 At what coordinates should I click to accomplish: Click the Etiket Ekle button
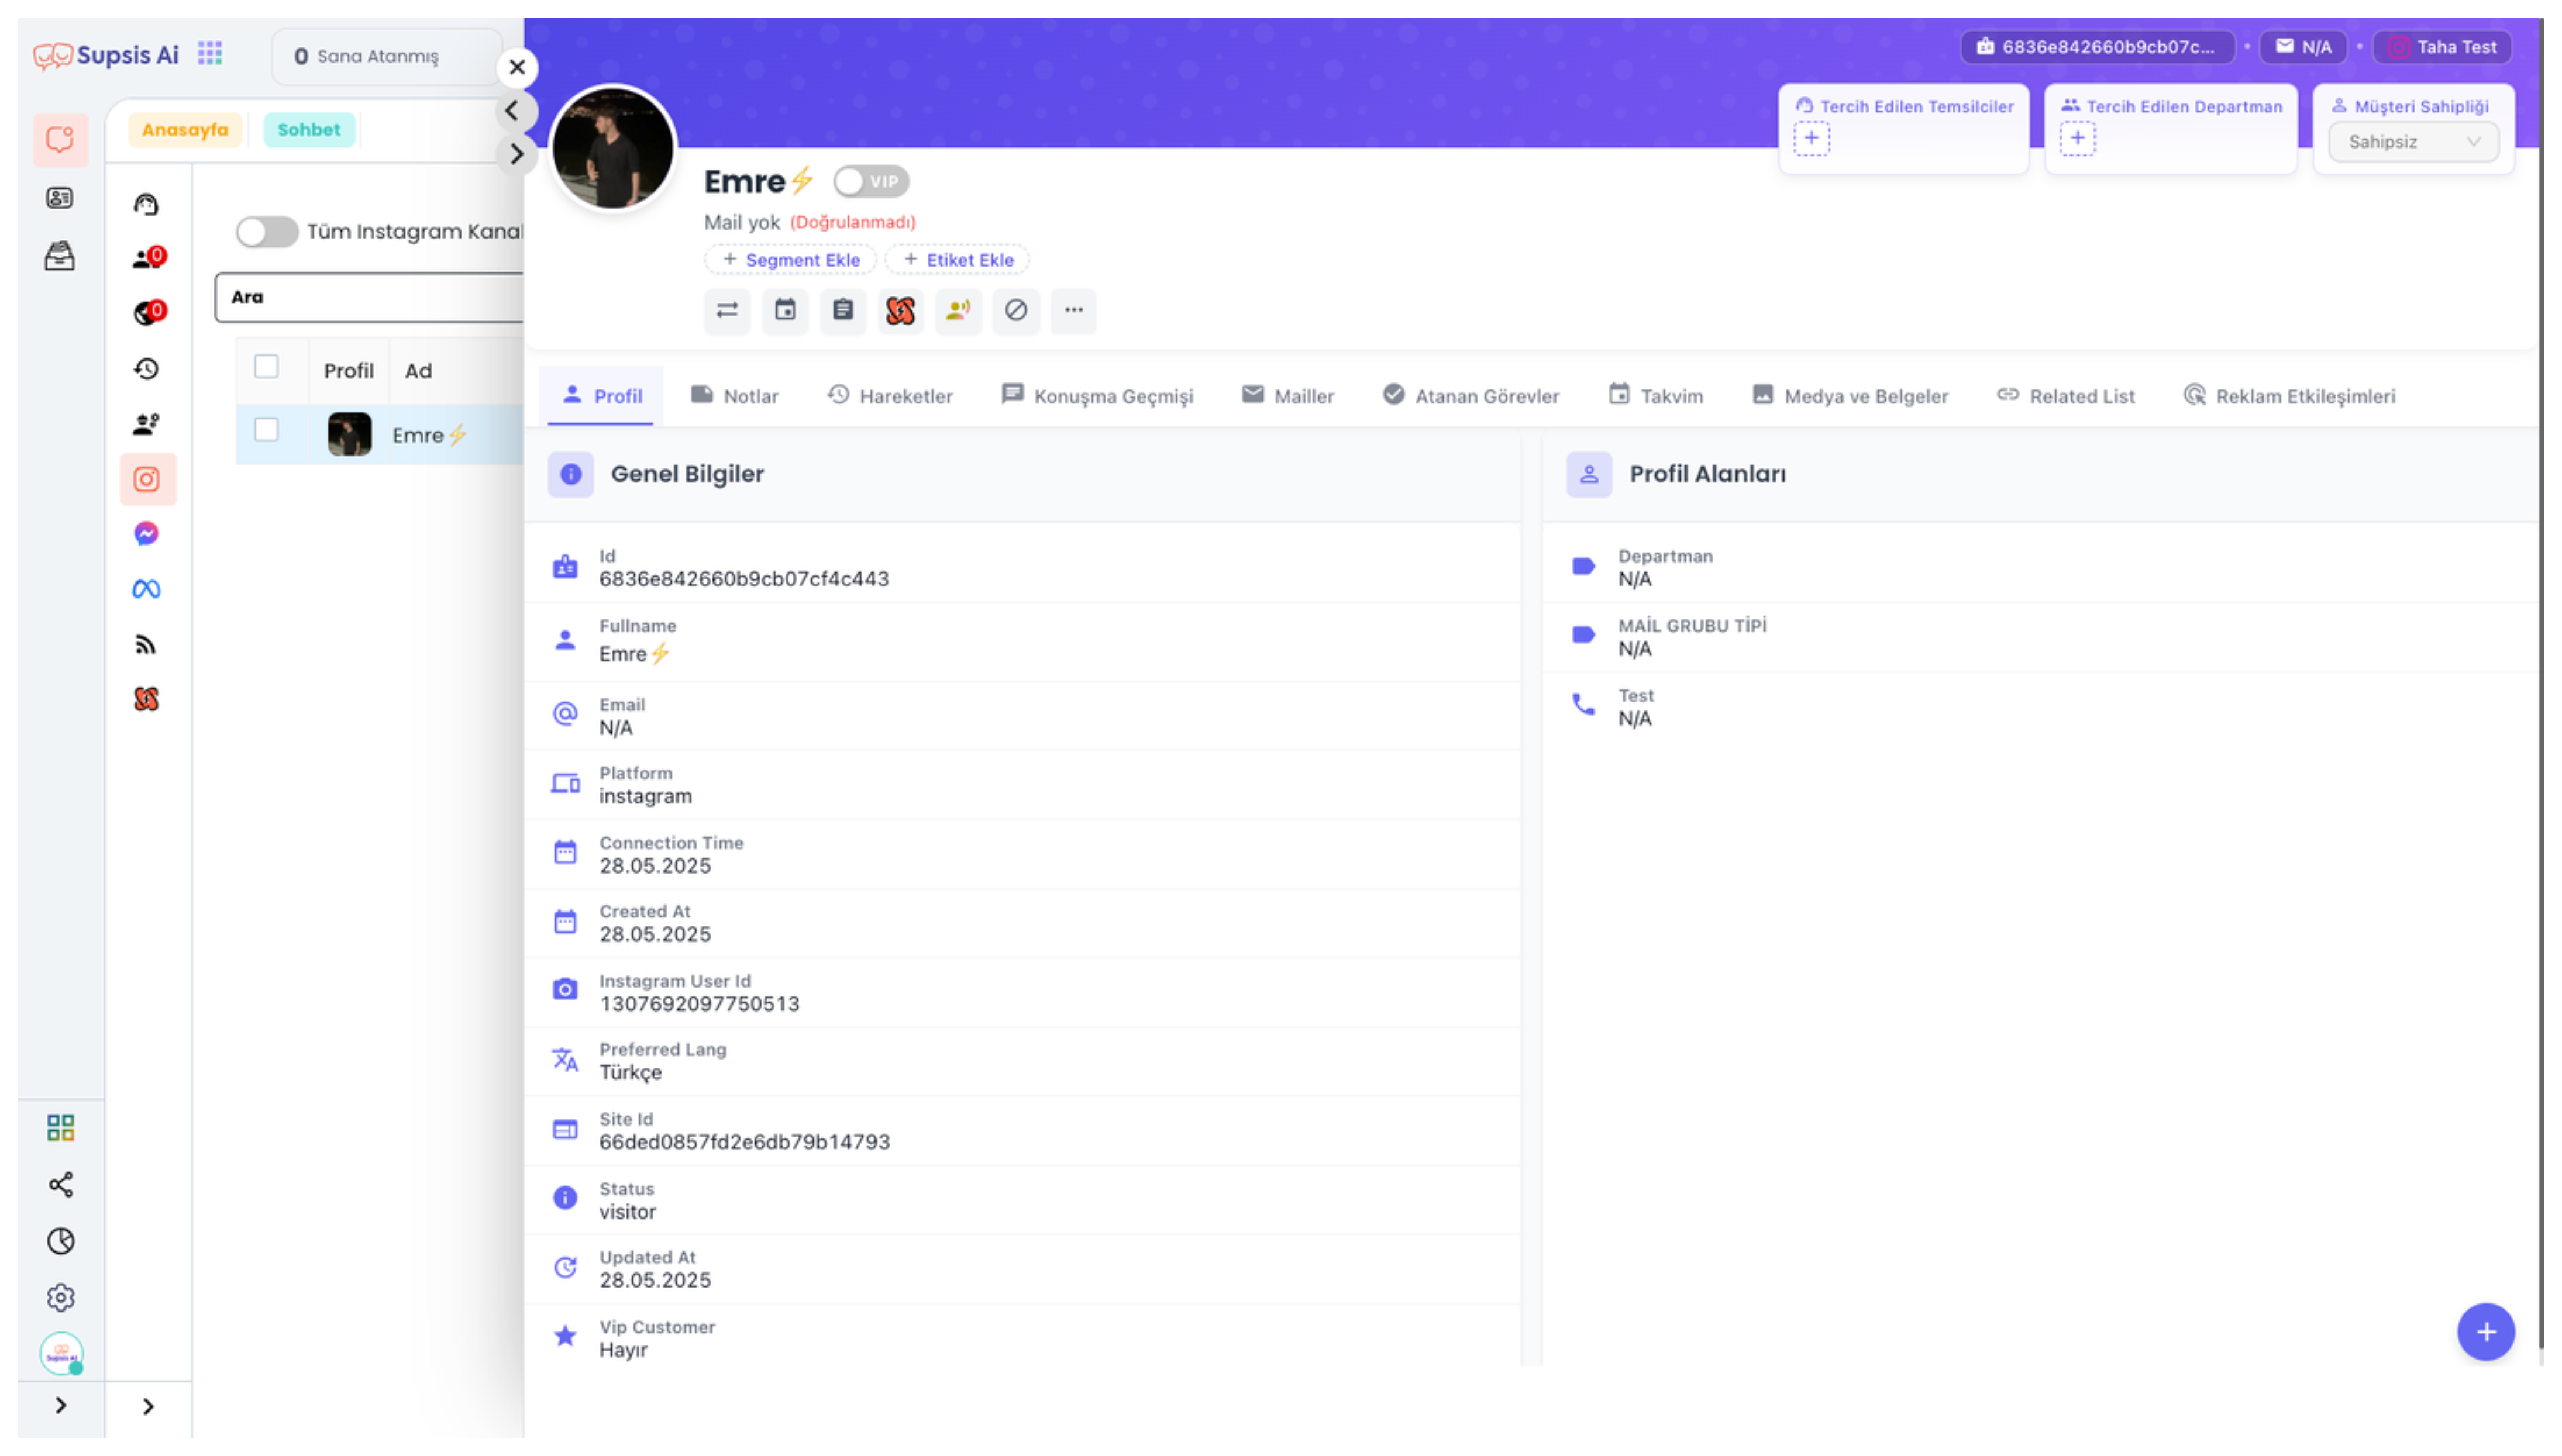click(x=958, y=260)
